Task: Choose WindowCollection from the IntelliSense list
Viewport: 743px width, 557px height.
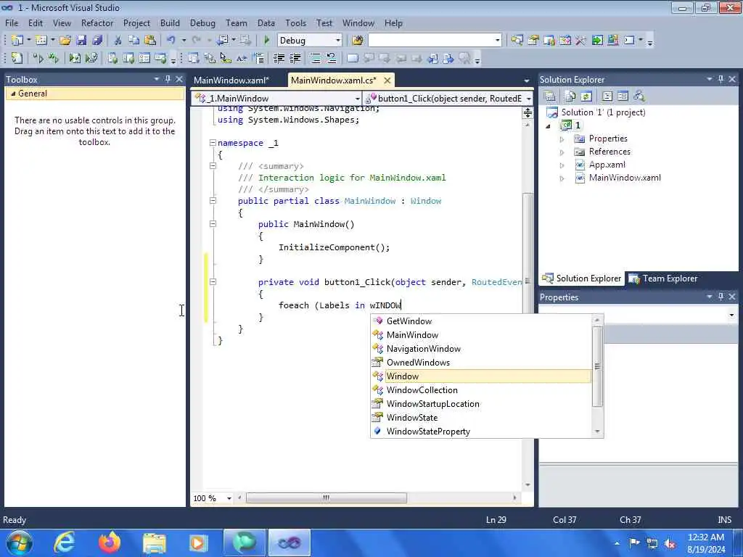Action: point(481,389)
